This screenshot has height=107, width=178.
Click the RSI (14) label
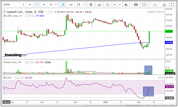[x=7, y=78]
